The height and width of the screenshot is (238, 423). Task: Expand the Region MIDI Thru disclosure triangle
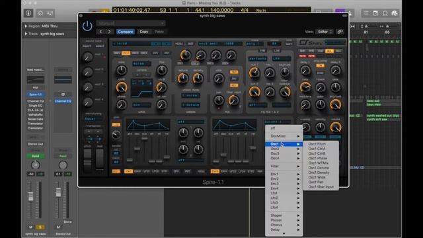tap(26, 26)
